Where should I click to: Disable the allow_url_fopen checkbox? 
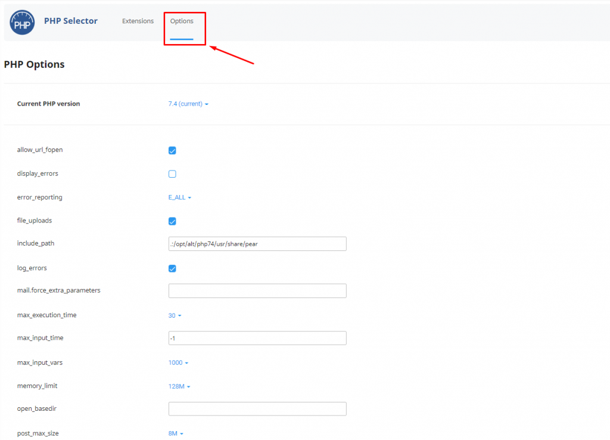[x=172, y=150]
